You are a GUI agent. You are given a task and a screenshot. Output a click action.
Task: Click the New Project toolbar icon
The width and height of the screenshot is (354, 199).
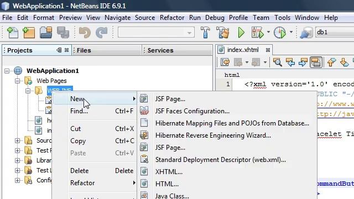(x=29, y=33)
